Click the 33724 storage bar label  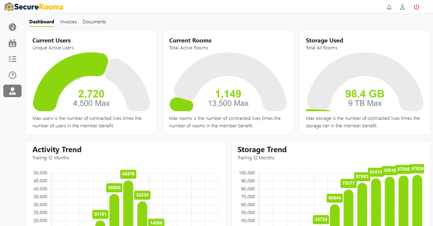(321, 219)
